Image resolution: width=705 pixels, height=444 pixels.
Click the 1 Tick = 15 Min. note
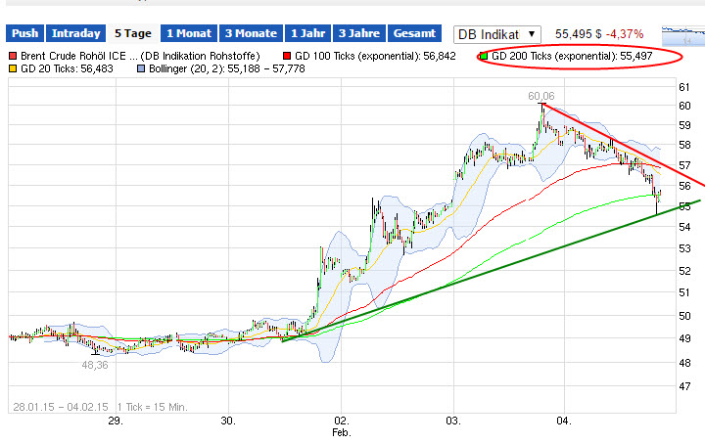[x=153, y=407]
